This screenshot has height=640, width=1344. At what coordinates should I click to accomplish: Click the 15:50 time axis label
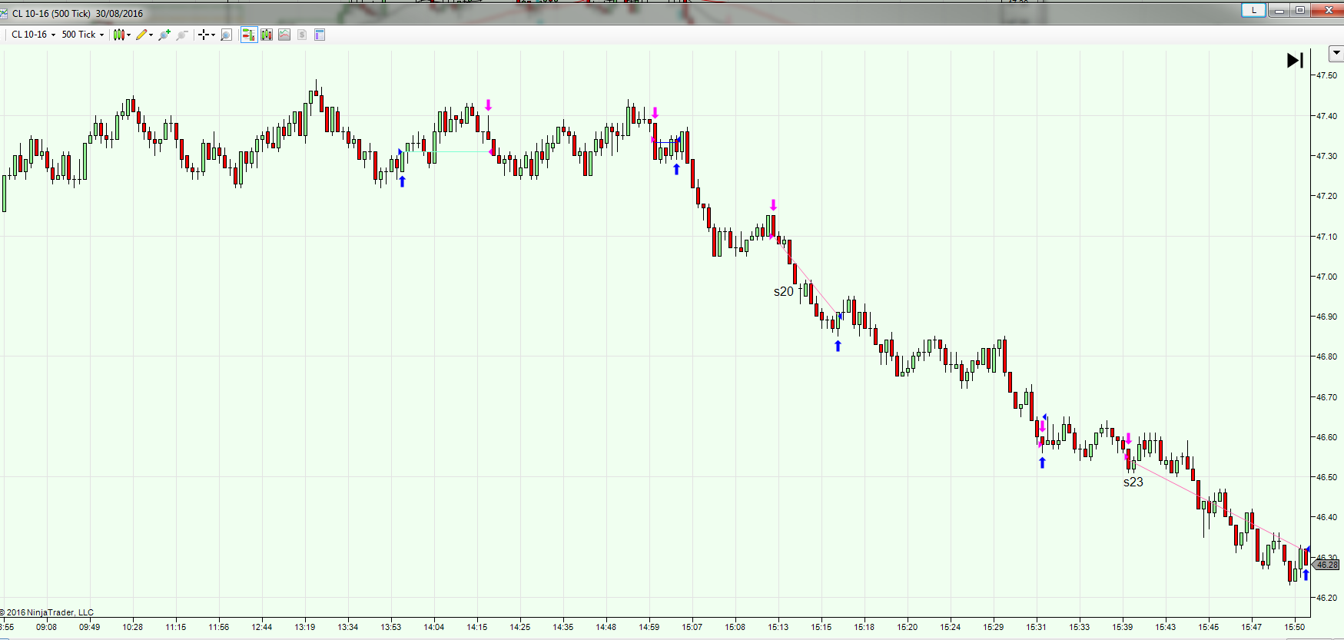(x=1294, y=627)
